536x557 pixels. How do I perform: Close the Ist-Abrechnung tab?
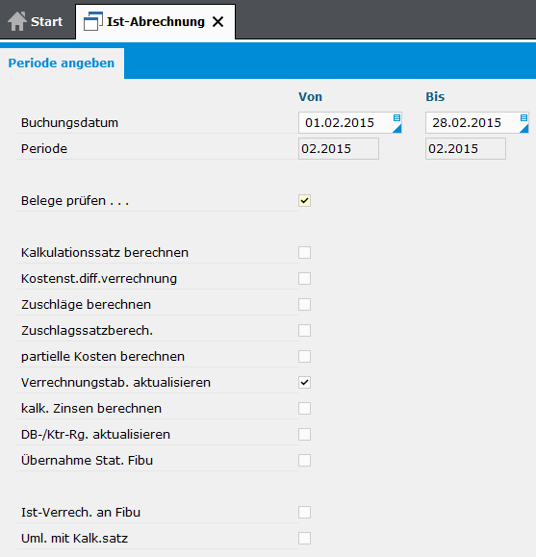(x=217, y=22)
